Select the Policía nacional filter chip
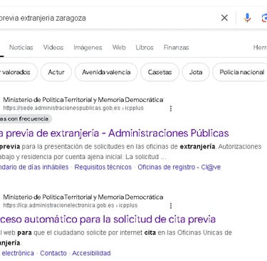This screenshot has height=261, width=267. point(240,72)
